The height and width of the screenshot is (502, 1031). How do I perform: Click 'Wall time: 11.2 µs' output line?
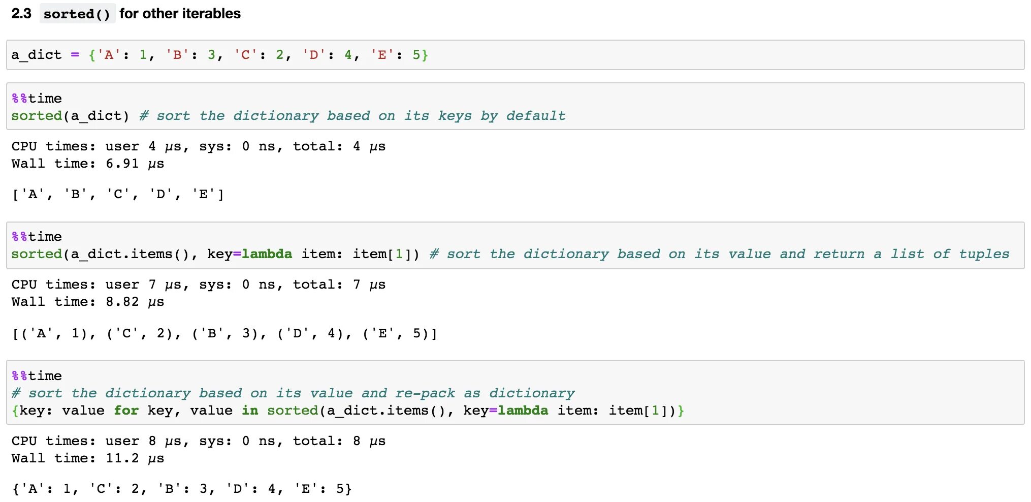88,458
